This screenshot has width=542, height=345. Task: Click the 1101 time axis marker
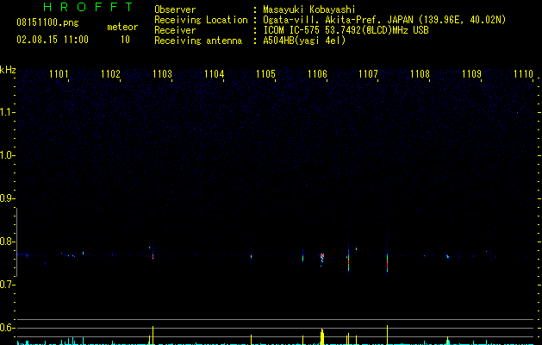tap(59, 73)
